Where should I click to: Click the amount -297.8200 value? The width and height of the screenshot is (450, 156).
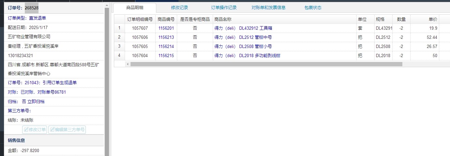[x=30, y=151]
